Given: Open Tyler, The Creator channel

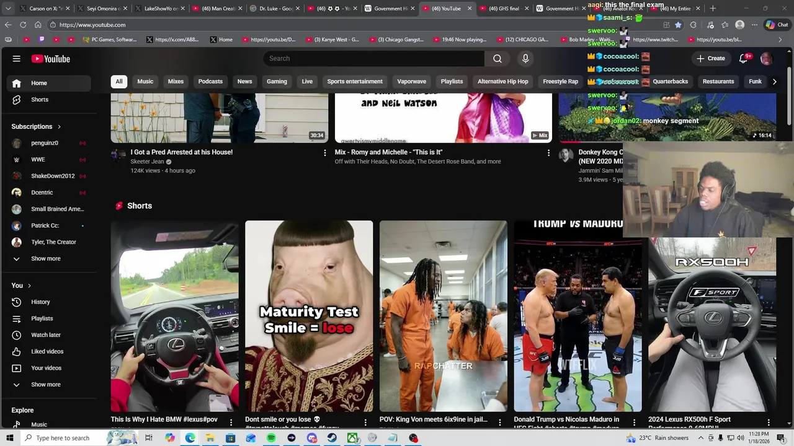Looking at the screenshot, I should tap(49, 242).
